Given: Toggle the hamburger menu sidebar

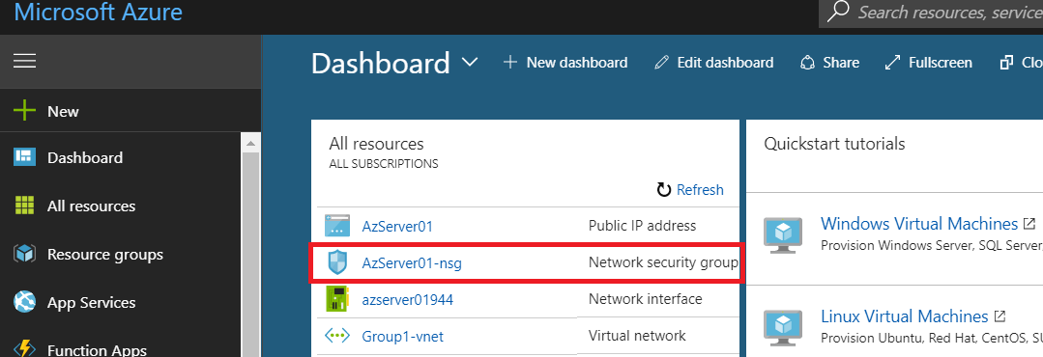Looking at the screenshot, I should click(x=24, y=61).
